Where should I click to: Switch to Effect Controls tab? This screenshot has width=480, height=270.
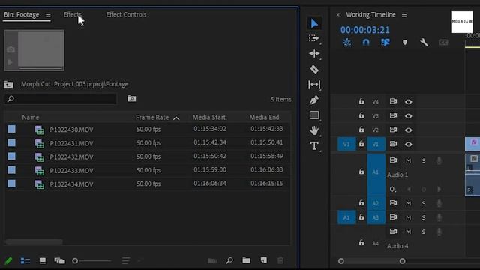pyautogui.click(x=126, y=15)
